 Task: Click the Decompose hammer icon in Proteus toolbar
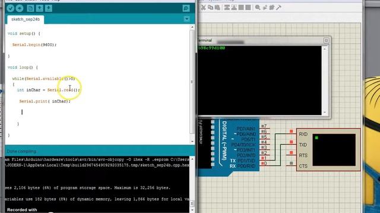pyautogui.click(x=278, y=8)
